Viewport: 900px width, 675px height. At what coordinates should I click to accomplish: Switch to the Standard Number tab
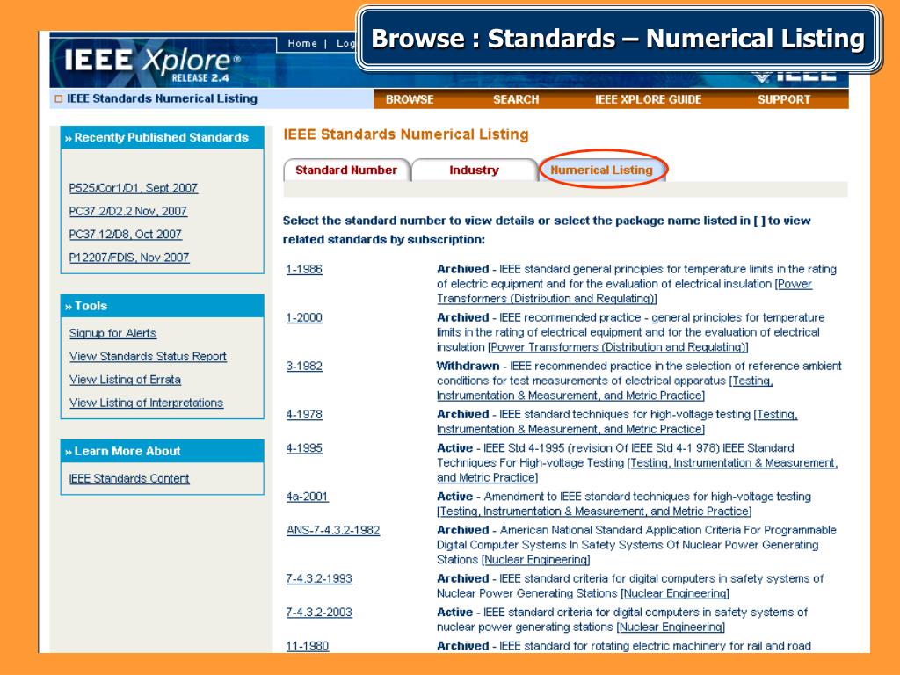click(x=346, y=170)
